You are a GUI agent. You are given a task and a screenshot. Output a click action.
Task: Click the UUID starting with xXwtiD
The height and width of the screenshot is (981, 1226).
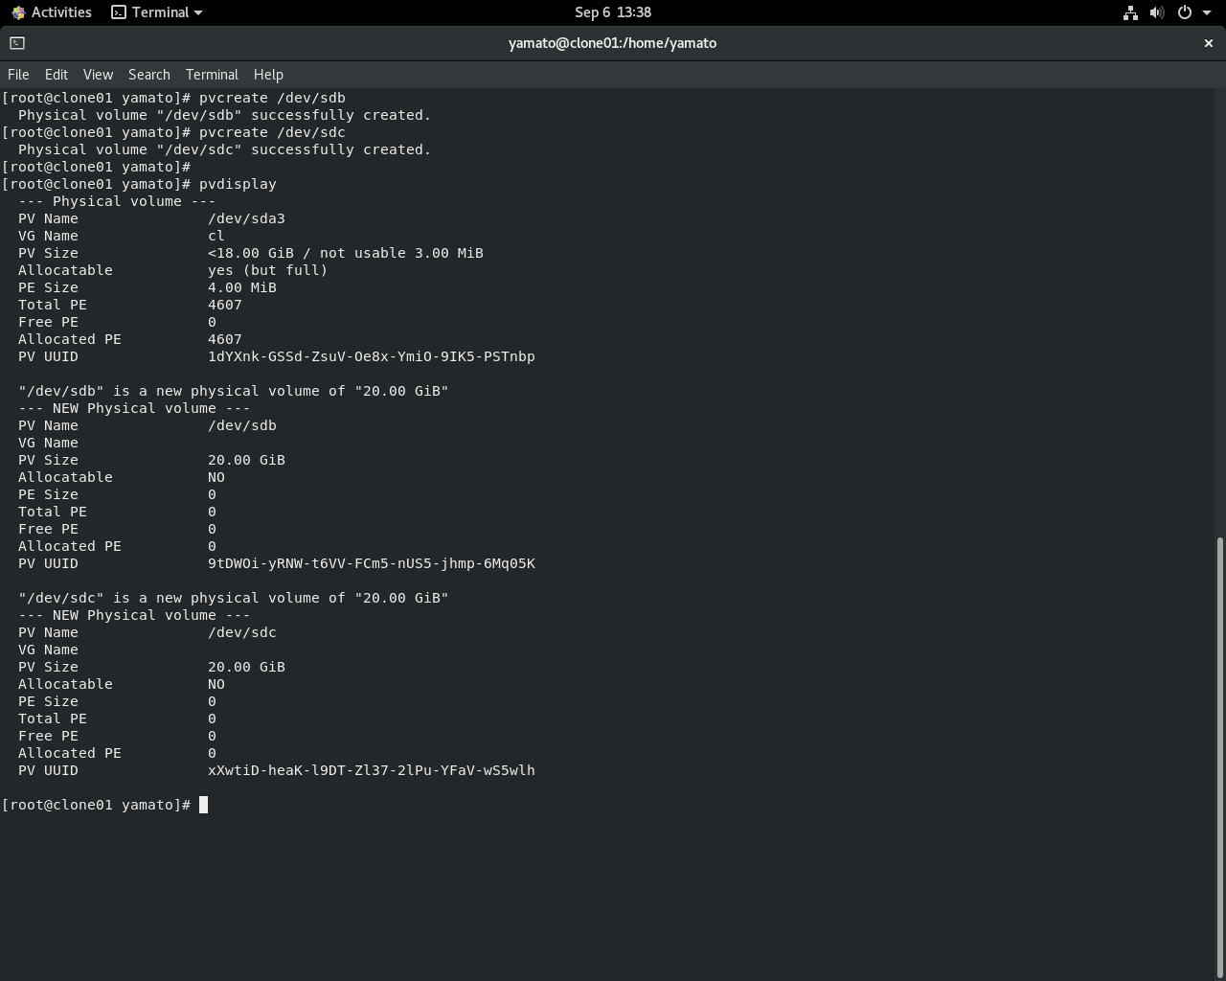pyautogui.click(x=372, y=770)
